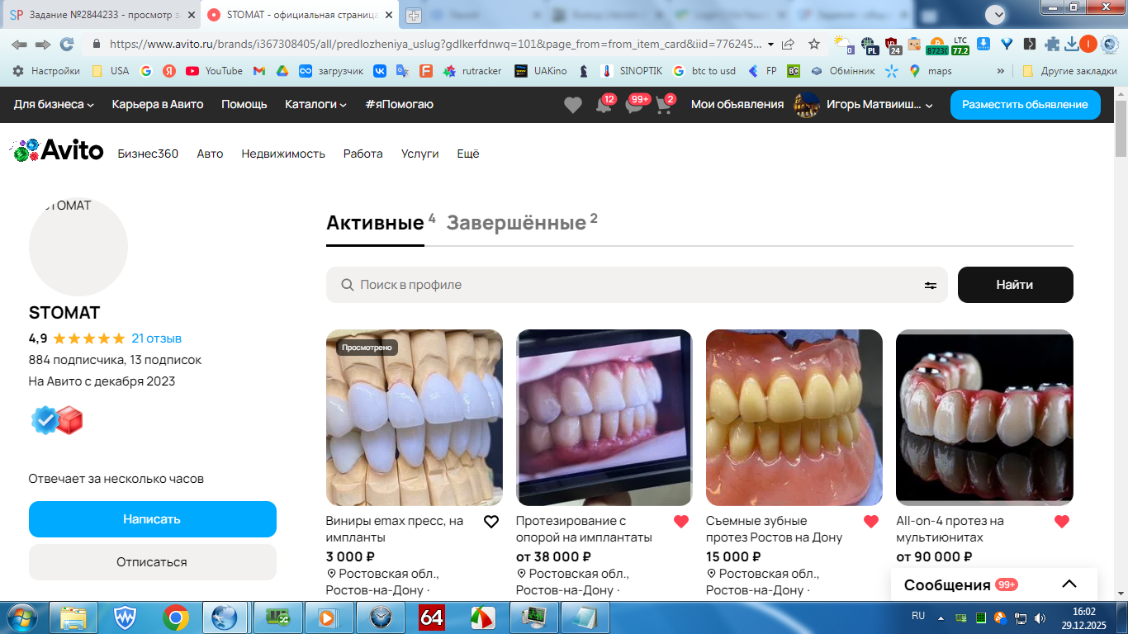This screenshot has width=1128, height=634.
Task: Open the 'Работа' category
Action: coord(363,154)
